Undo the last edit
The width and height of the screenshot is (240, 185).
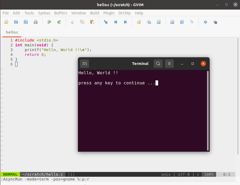[49, 22]
